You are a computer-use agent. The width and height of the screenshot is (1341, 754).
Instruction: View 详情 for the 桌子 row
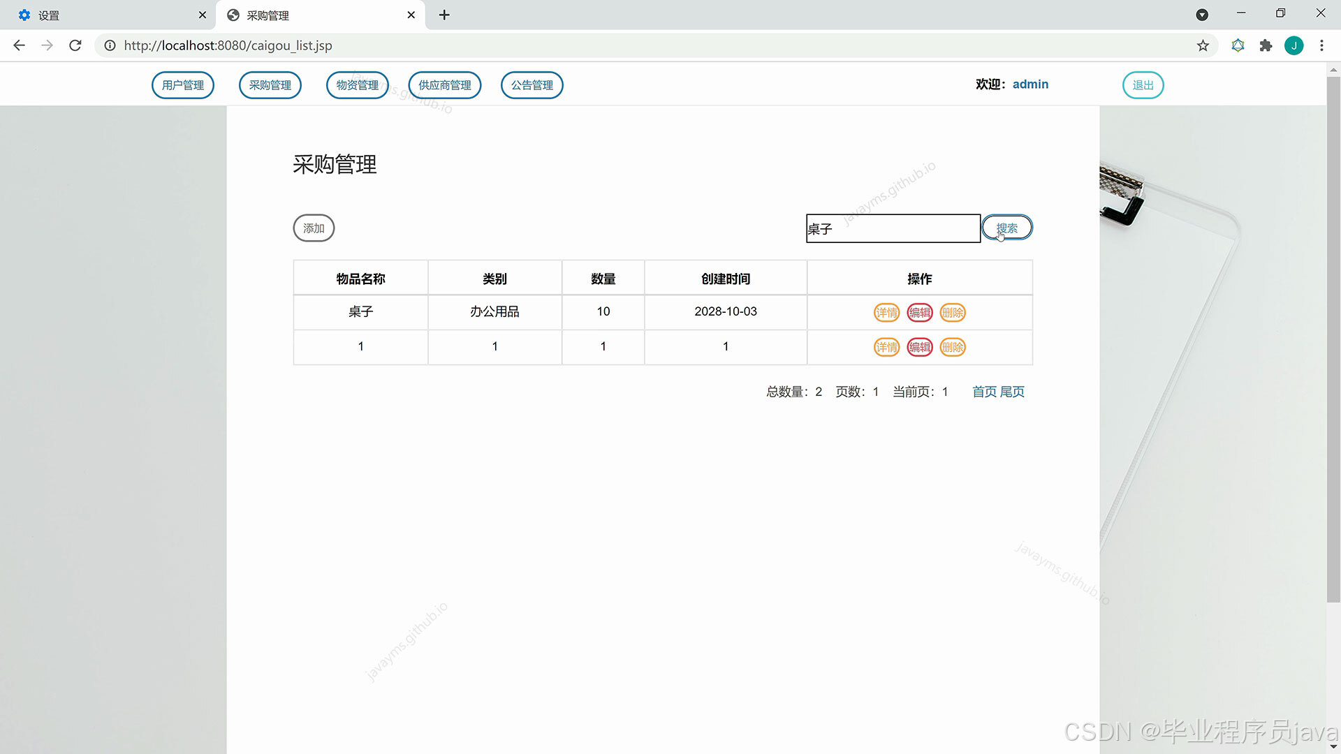tap(887, 313)
